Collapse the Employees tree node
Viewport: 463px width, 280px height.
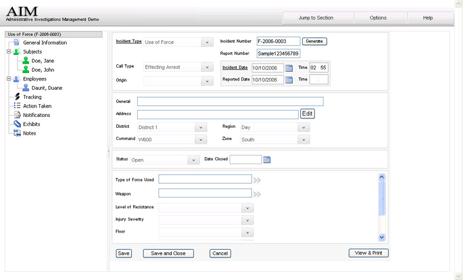coord(9,79)
